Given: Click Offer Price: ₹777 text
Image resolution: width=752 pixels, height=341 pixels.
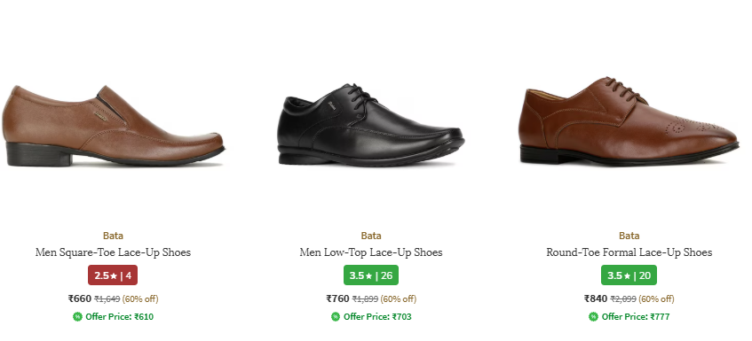Looking at the screenshot, I should pyautogui.click(x=636, y=316).
